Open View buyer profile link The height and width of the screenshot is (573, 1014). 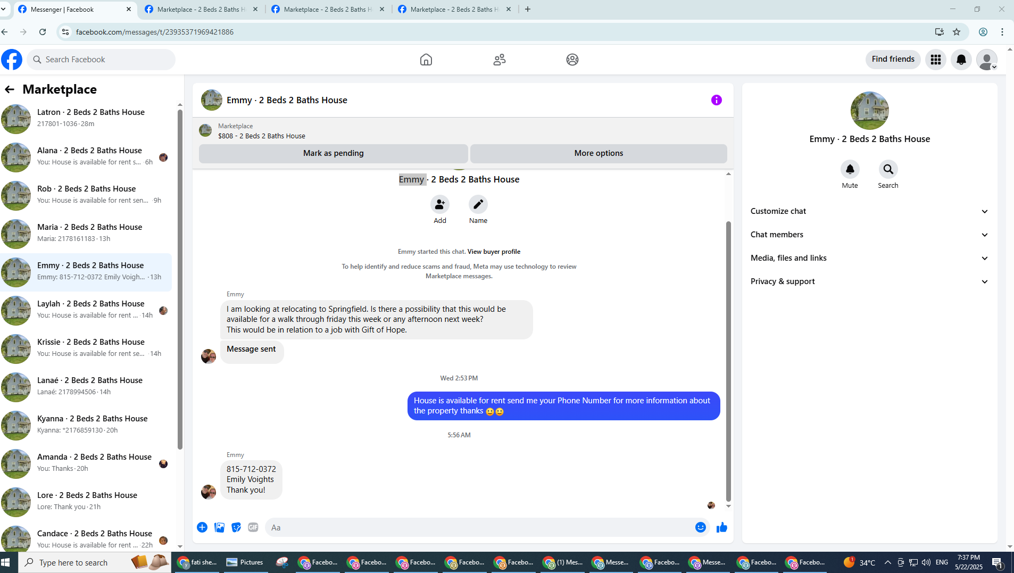tap(494, 252)
